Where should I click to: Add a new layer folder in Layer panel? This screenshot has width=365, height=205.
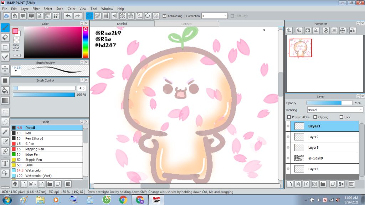coord(323,184)
